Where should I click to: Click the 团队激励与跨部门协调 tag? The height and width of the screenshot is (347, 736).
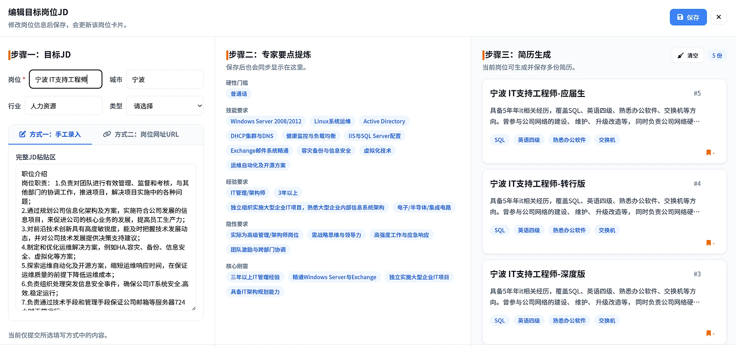click(258, 249)
